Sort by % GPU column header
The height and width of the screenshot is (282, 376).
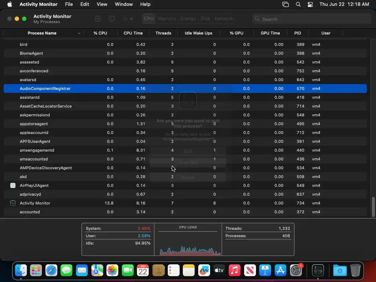pos(236,33)
